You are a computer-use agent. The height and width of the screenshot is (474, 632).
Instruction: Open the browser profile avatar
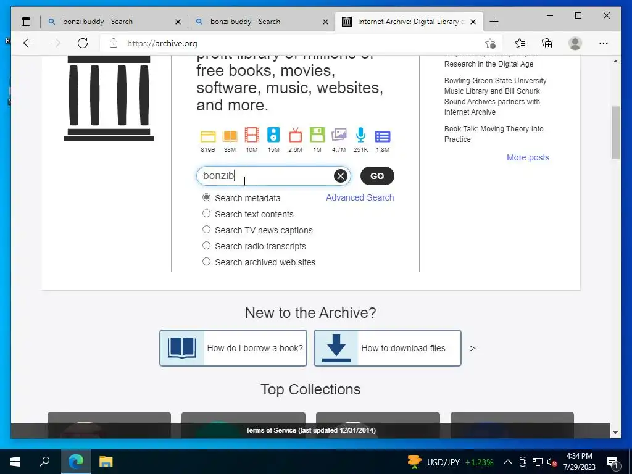pos(575,43)
